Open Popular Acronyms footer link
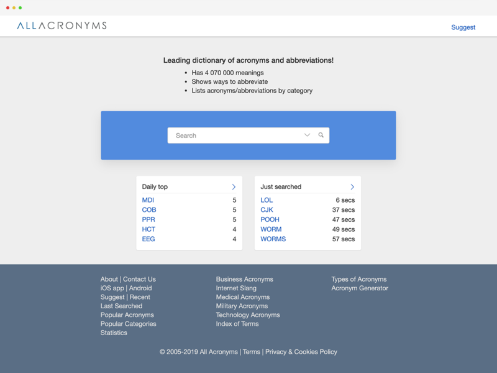 (127, 315)
